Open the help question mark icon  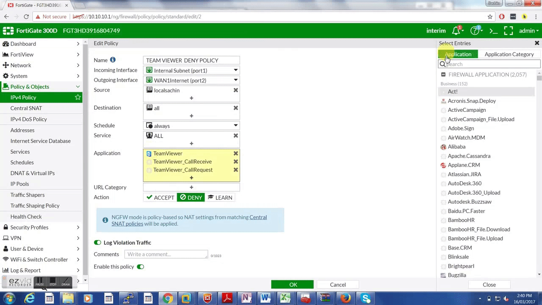pos(475,31)
